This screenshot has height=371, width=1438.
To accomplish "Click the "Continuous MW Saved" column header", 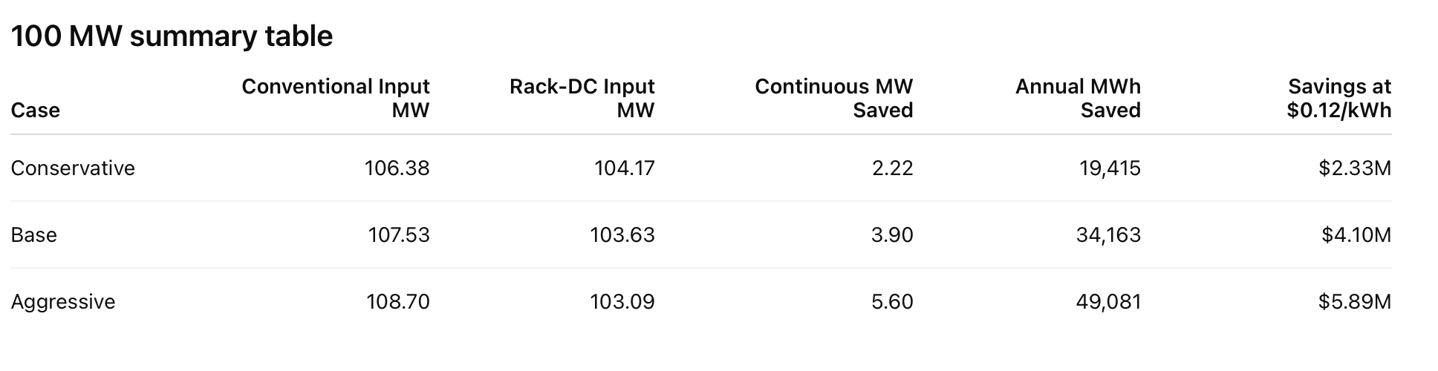I will point(833,99).
